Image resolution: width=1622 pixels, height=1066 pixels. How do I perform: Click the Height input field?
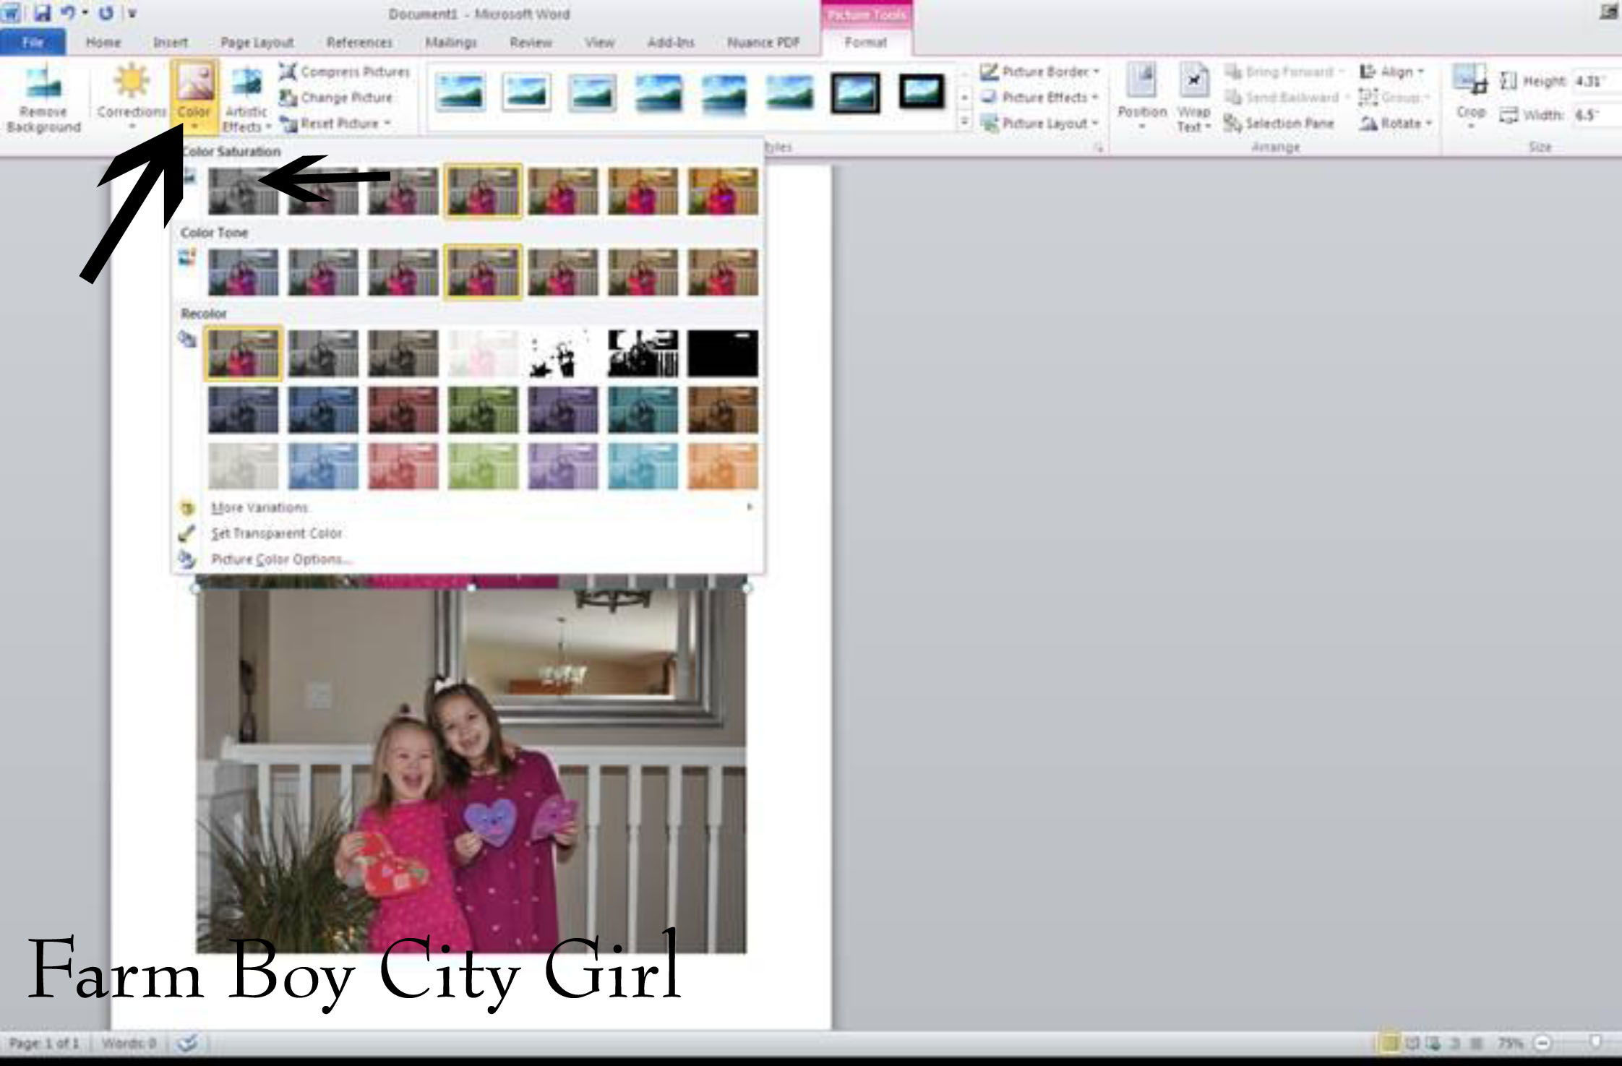(x=1595, y=81)
